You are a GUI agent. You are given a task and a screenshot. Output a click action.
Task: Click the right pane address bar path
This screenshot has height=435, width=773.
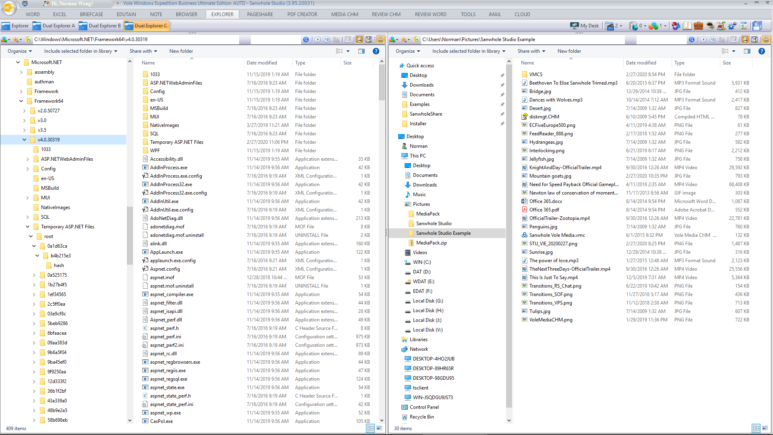[x=523, y=39]
